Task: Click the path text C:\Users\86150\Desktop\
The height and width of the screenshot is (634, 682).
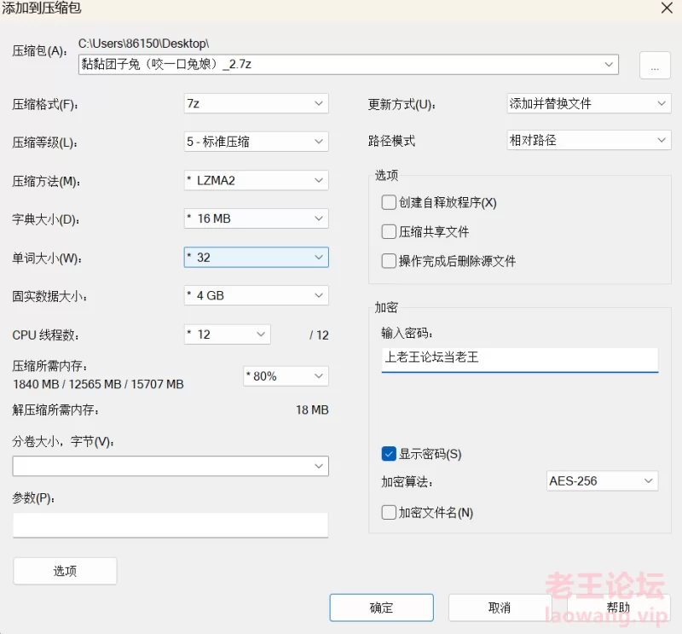Action: 143,44
